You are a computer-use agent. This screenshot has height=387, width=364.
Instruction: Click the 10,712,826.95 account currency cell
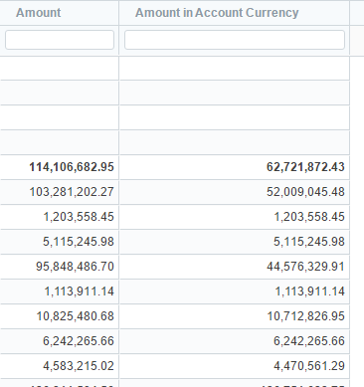pyautogui.click(x=235, y=316)
